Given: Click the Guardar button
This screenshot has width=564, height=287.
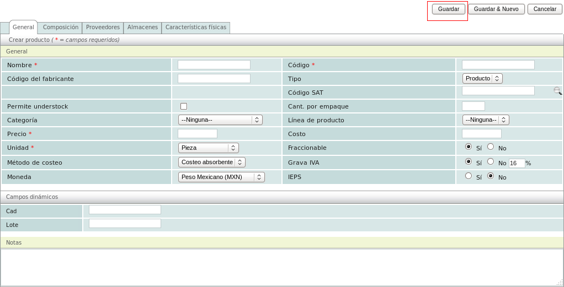Looking at the screenshot, I should click(448, 9).
